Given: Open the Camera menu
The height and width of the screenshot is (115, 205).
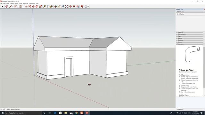Looking at the screenshot, I should pos(12,4).
